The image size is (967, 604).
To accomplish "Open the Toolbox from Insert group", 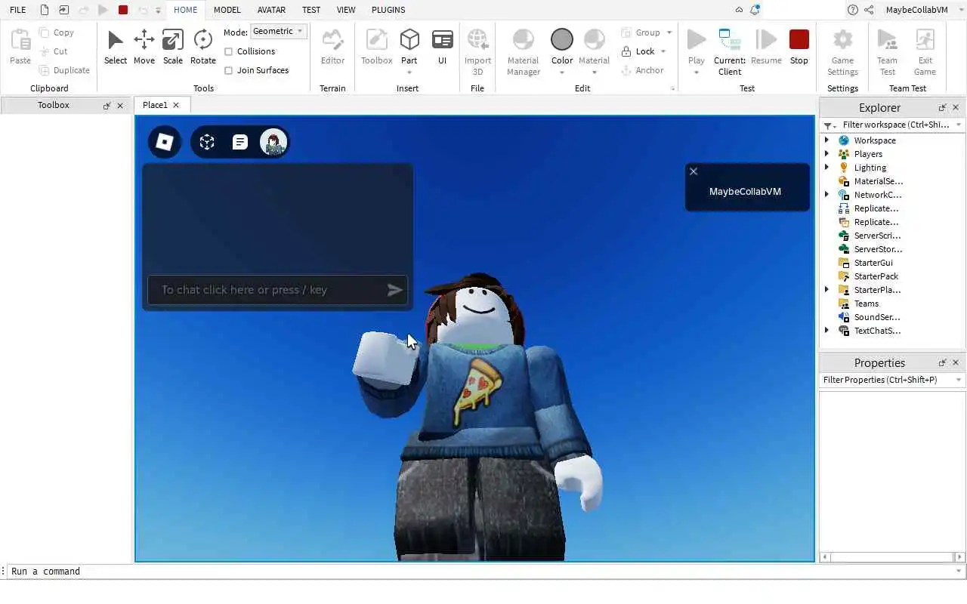I will point(376,48).
